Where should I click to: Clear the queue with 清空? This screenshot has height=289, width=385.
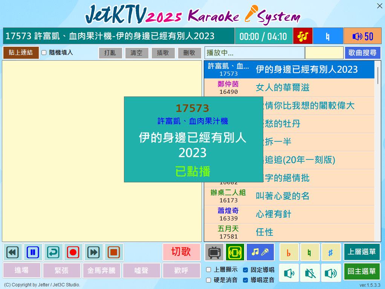[136, 53]
